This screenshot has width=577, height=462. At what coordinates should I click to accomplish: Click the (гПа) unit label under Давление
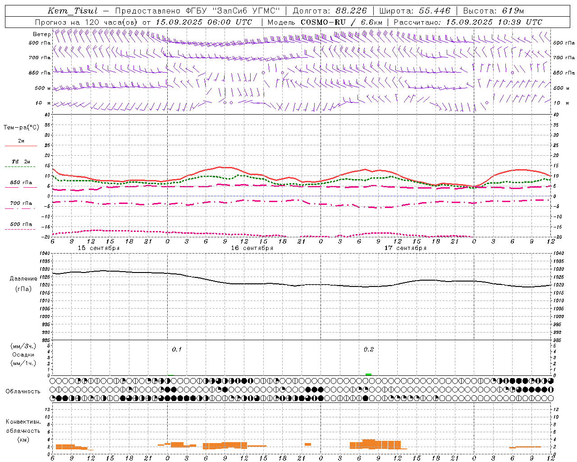tap(23, 289)
